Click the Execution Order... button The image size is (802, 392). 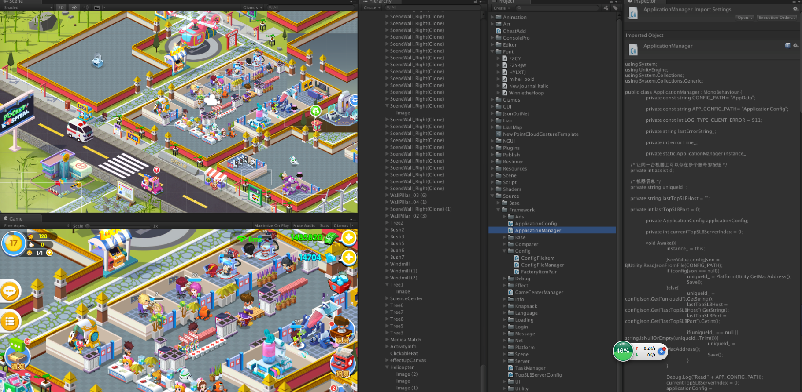click(777, 18)
